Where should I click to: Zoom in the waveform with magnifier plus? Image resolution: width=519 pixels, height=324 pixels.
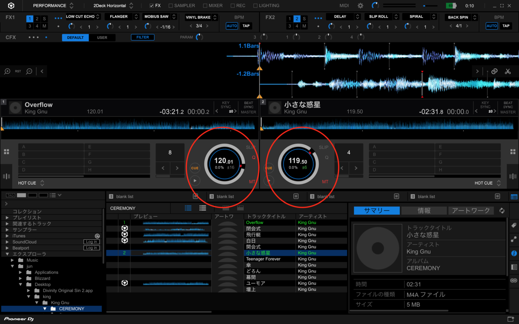pos(7,71)
